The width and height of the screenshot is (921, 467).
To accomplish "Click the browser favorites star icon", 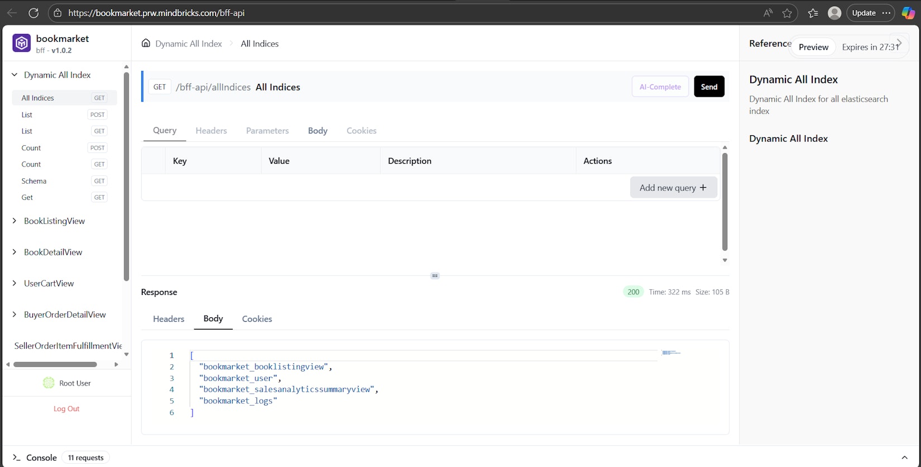I will point(787,13).
